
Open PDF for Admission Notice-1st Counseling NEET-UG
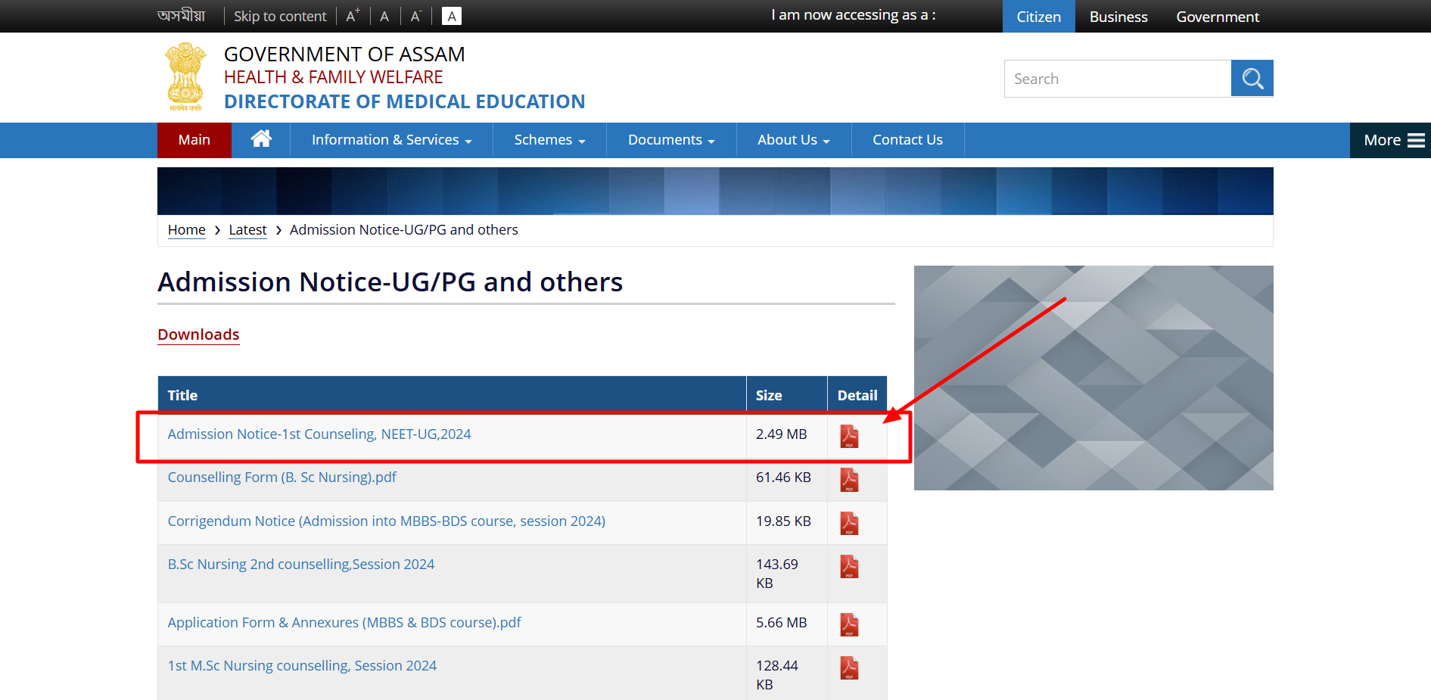(x=849, y=436)
